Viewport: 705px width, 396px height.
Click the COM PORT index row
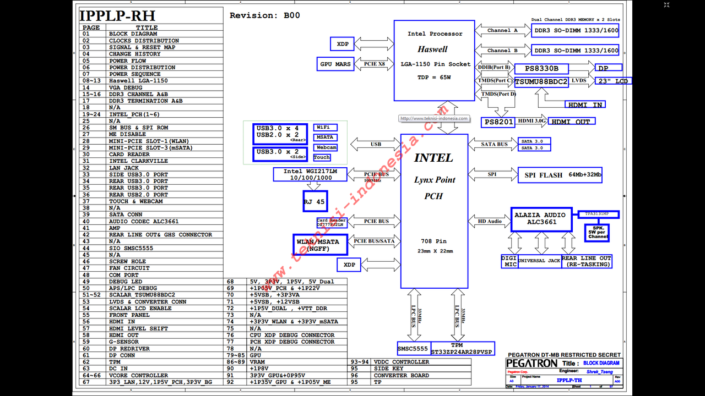[151, 275]
